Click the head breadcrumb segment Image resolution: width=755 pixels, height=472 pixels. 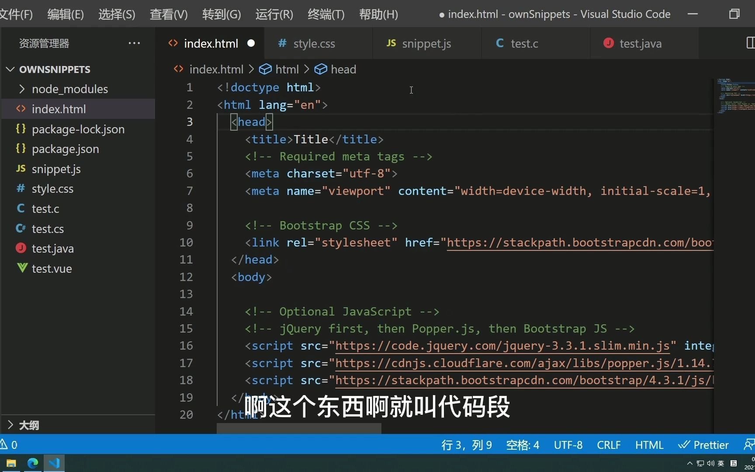pos(343,69)
